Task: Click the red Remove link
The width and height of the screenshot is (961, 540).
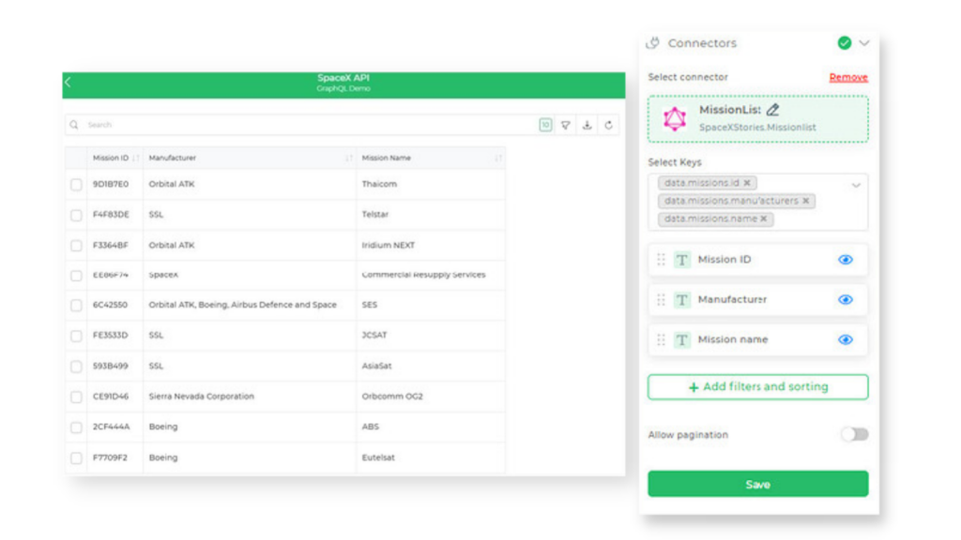Action: coord(848,78)
